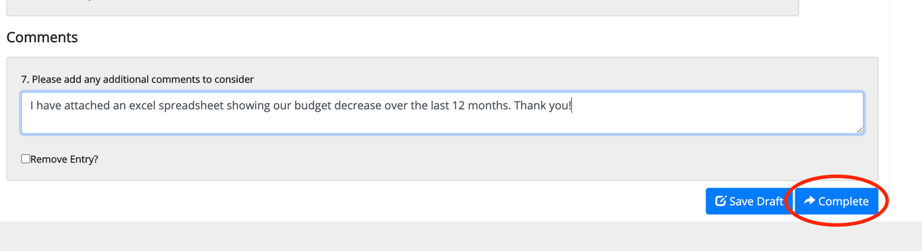This screenshot has width=922, height=251.
Task: Click the Comments section heading
Action: point(42,37)
